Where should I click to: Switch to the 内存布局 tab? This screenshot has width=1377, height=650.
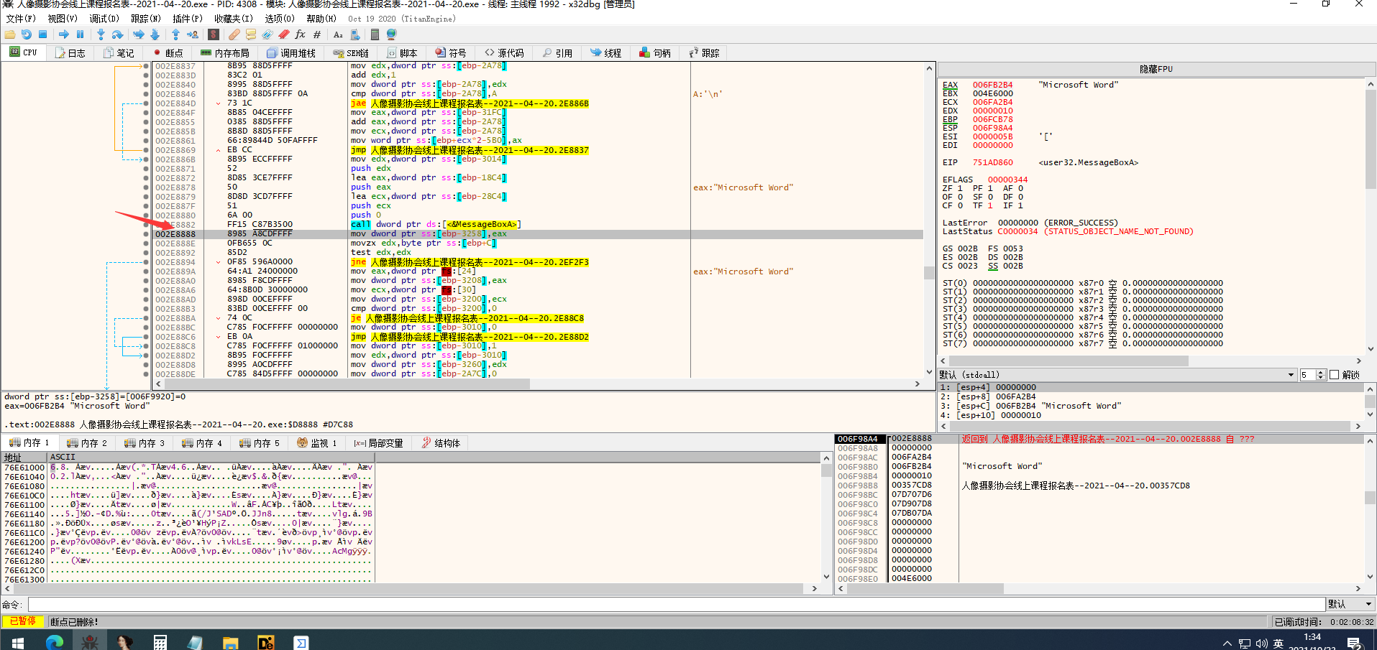[225, 53]
